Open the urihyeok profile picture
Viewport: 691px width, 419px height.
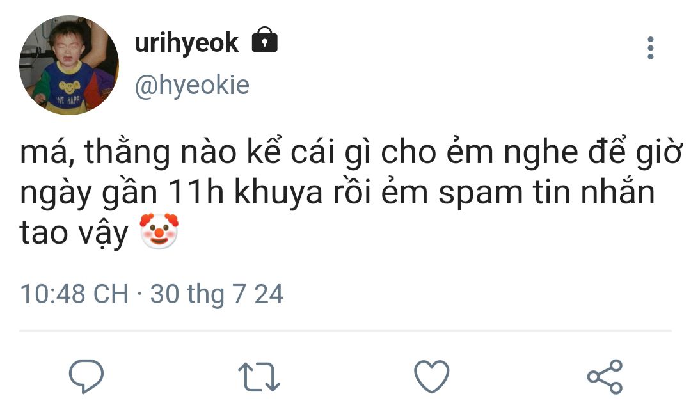coord(69,65)
